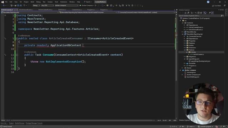The height and width of the screenshot is (128, 228).
Task: Collapse the src folder in Solution Explorer
Action: click(x=181, y=21)
